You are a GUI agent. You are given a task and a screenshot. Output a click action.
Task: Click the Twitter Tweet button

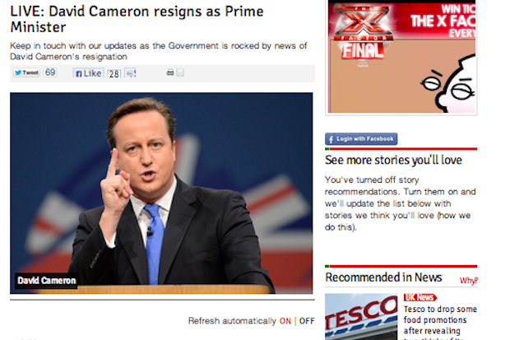coord(26,72)
